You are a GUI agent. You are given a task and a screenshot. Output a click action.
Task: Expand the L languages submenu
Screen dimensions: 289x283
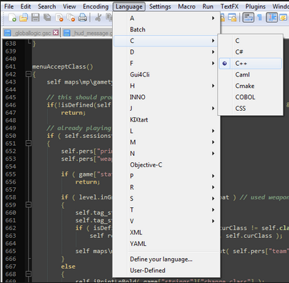coord(166,131)
